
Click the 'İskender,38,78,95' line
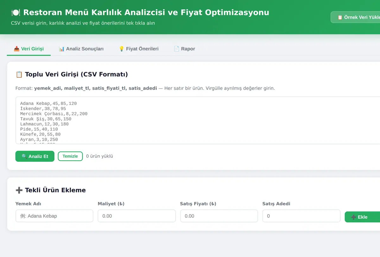tap(43, 109)
